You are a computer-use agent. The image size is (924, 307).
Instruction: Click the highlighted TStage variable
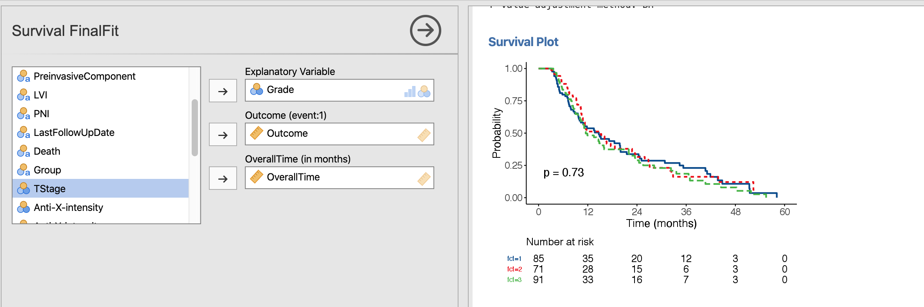click(x=50, y=189)
